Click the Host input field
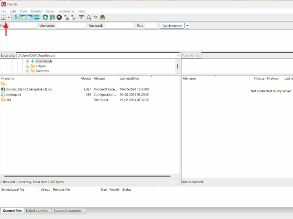 click(23, 26)
